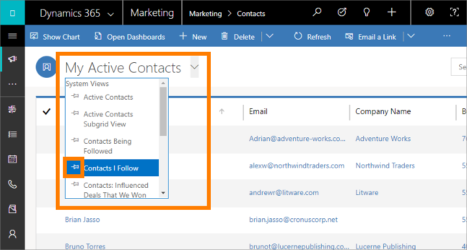This screenshot has width=467, height=250.
Task: Select the Active Contacts view
Action: [108, 97]
